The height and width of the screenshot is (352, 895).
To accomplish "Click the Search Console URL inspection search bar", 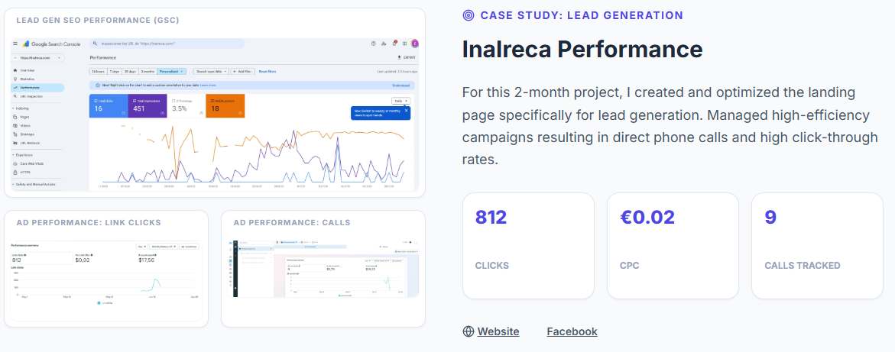I will click(x=168, y=44).
